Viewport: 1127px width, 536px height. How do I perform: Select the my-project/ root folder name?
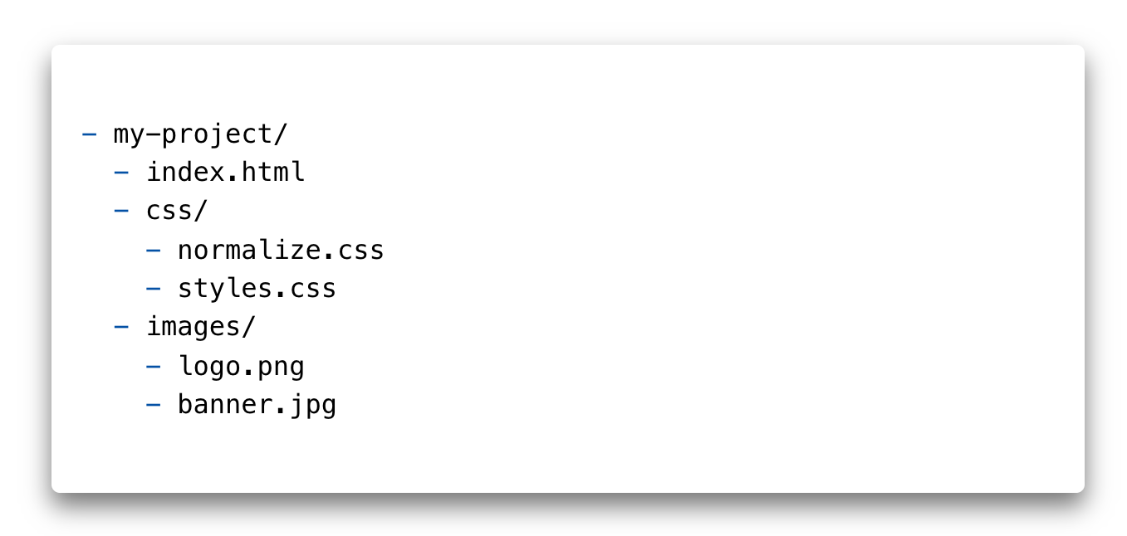(200, 134)
